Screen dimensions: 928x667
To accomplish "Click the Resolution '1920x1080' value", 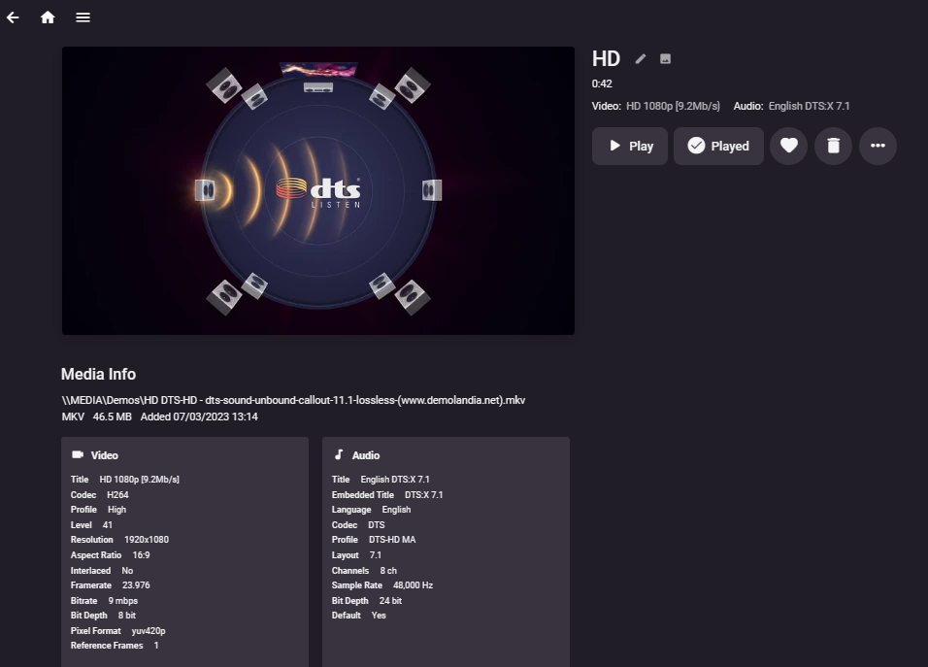I will tap(147, 540).
